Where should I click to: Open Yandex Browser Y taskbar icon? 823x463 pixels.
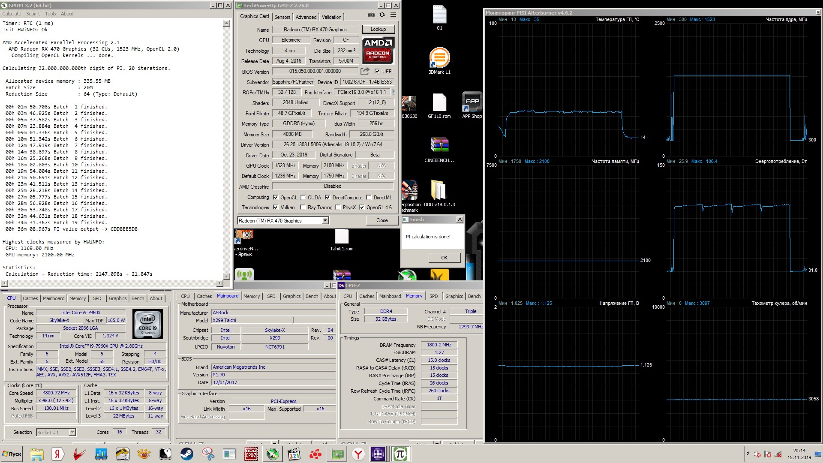(x=358, y=454)
